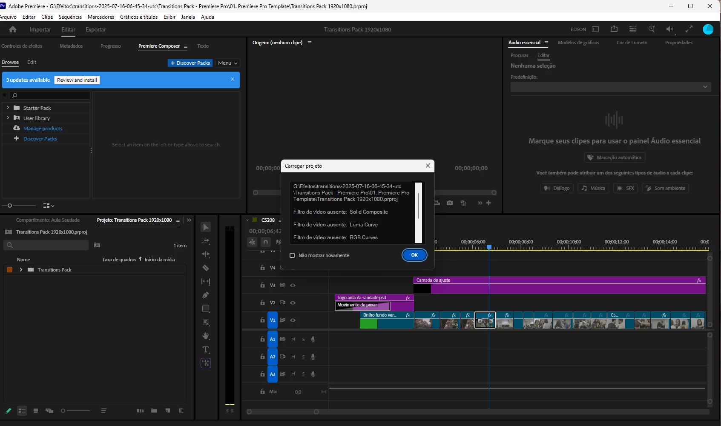Click the orange label swatch for Transitions Pack
The width and height of the screenshot is (721, 426).
(x=9, y=270)
